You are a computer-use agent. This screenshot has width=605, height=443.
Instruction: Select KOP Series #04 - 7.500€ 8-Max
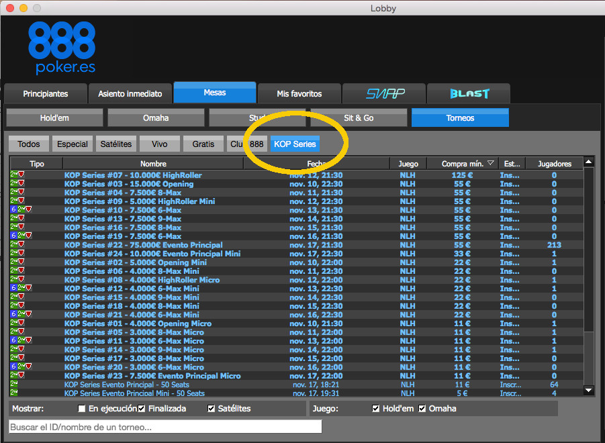[x=123, y=193]
